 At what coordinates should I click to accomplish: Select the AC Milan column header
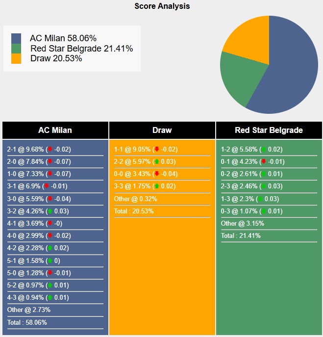point(55,130)
